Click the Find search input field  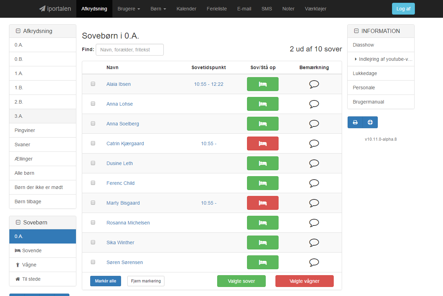click(x=130, y=50)
